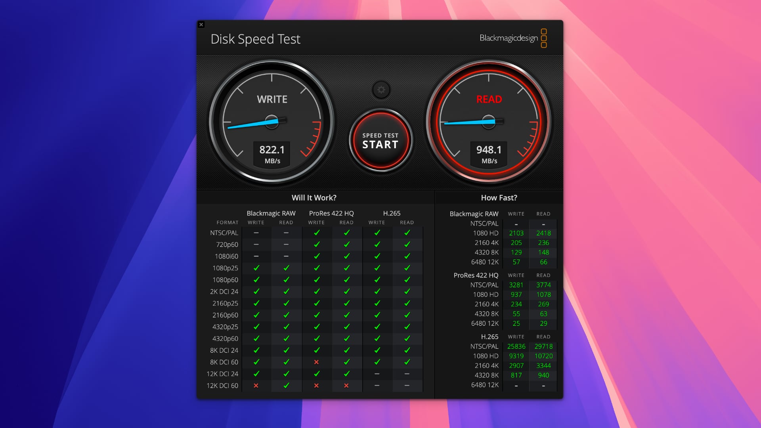761x428 pixels.
Task: Click the green check for 12K DCI 60 Blackmagic RAW read
Action: tap(286, 386)
